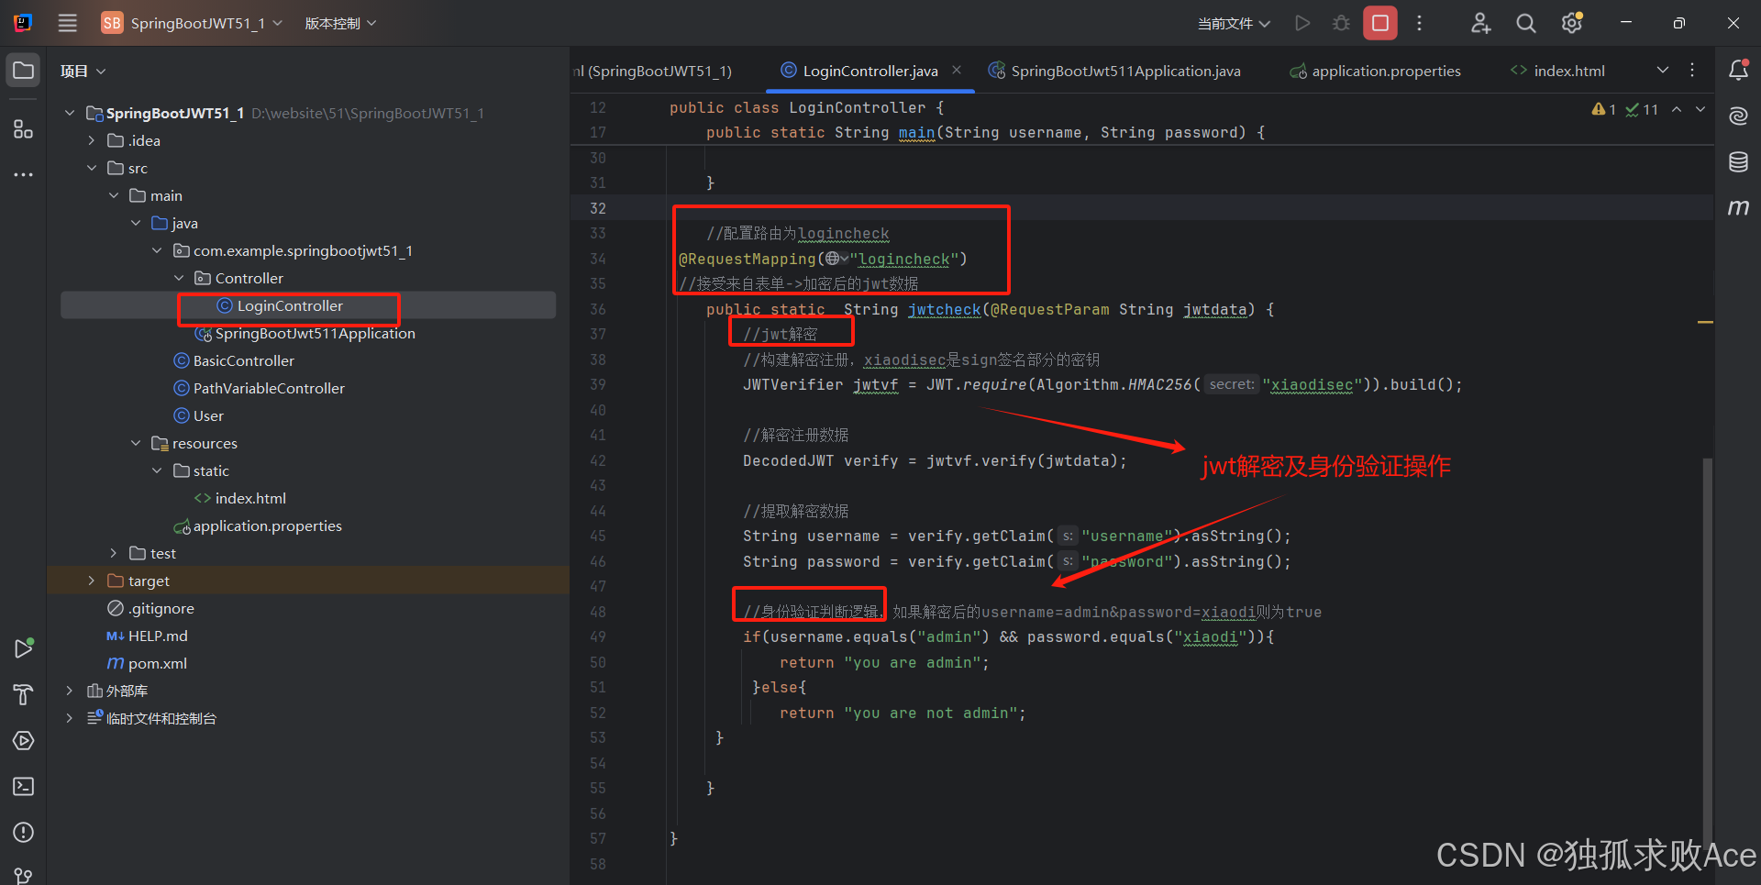
Task: Open the Build hammer tool window
Action: point(24,694)
